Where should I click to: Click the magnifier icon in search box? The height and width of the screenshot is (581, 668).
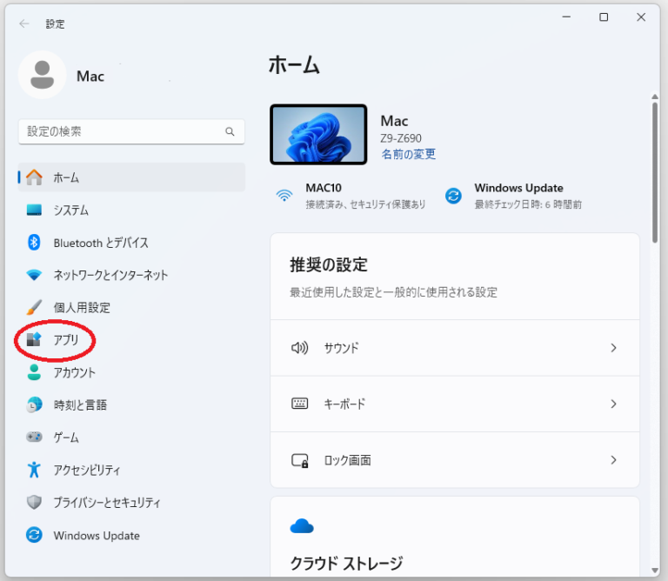coord(230,132)
